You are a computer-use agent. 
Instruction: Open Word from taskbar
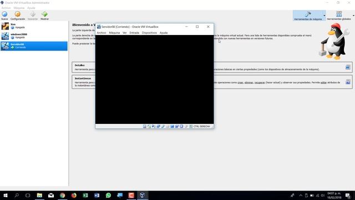97,195
